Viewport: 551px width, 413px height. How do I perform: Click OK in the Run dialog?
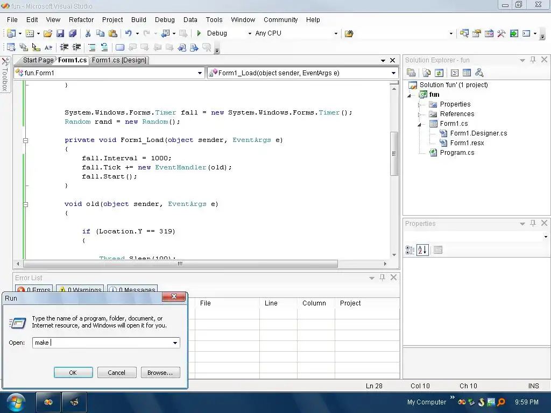coord(73,373)
